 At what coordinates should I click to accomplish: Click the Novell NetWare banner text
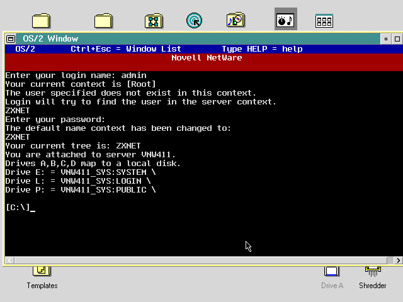(207, 58)
